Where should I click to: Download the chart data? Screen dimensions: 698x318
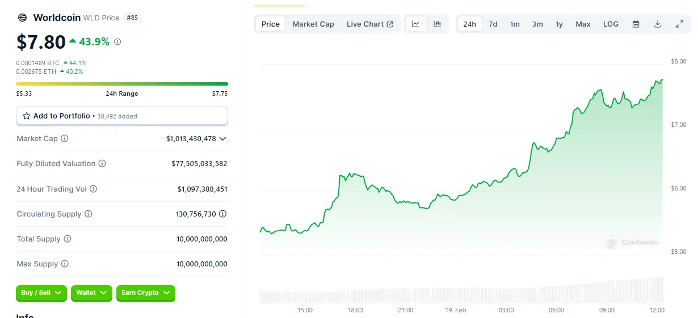(658, 24)
